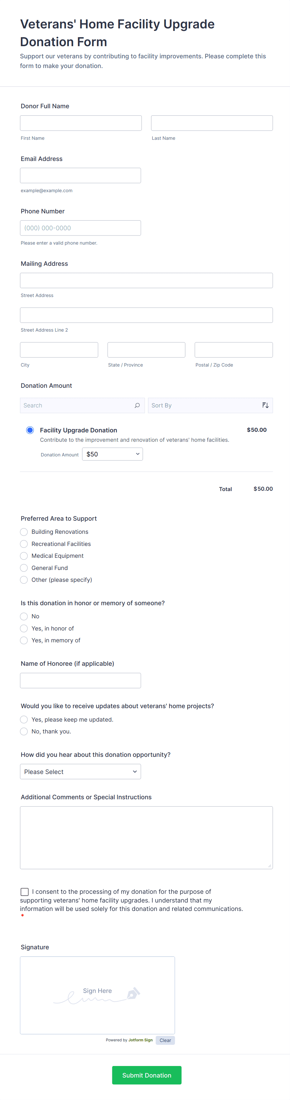Viewport: 290px width, 1100px height.
Task: Click the Sort By order icon
Action: [x=265, y=405]
